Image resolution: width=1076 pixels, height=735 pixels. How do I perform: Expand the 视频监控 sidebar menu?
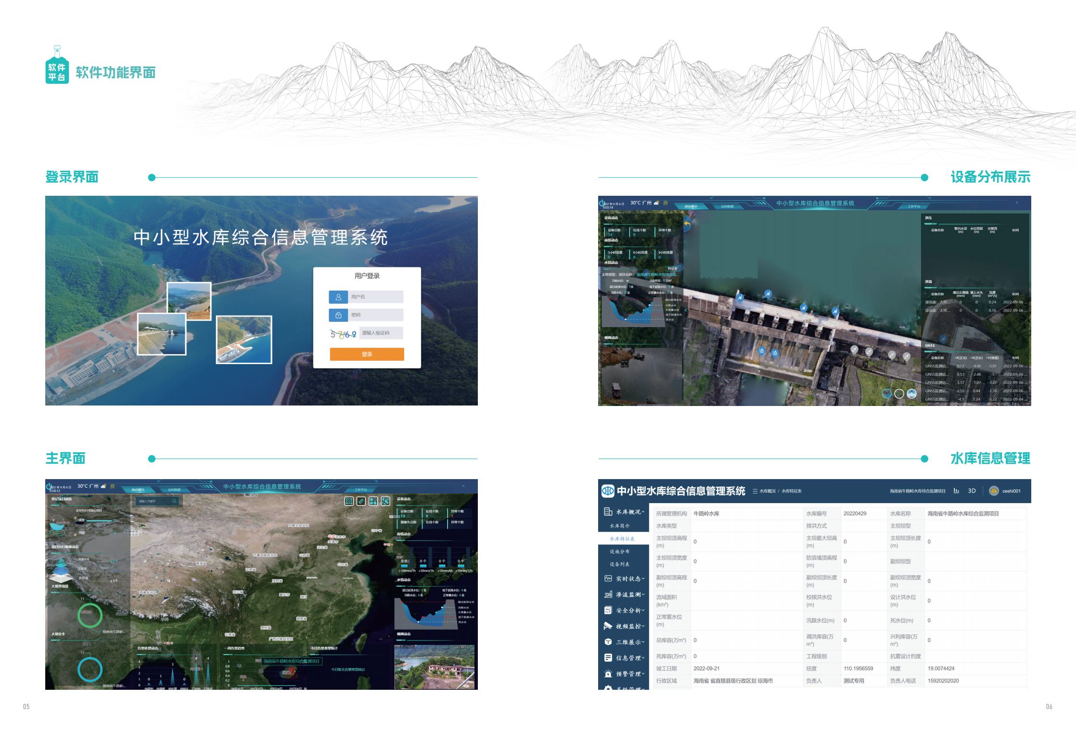629,626
